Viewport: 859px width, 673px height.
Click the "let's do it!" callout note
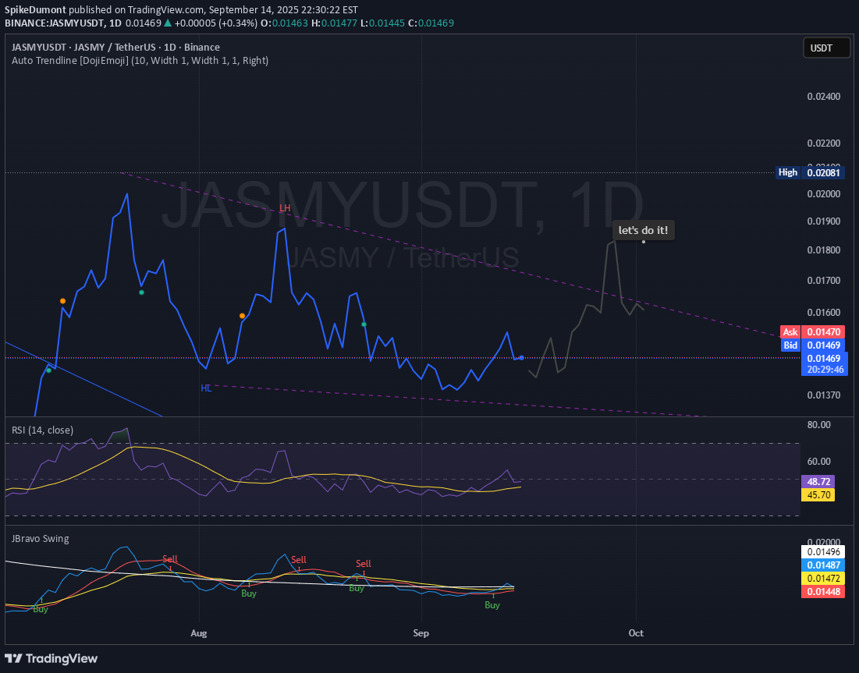coord(643,231)
